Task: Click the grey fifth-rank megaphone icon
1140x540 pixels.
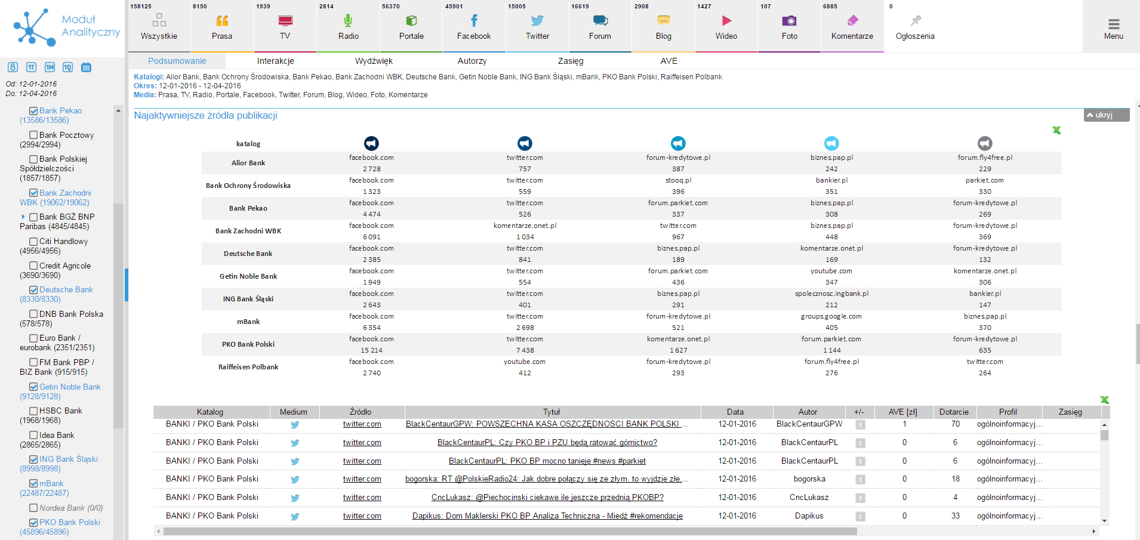Action: (985, 143)
